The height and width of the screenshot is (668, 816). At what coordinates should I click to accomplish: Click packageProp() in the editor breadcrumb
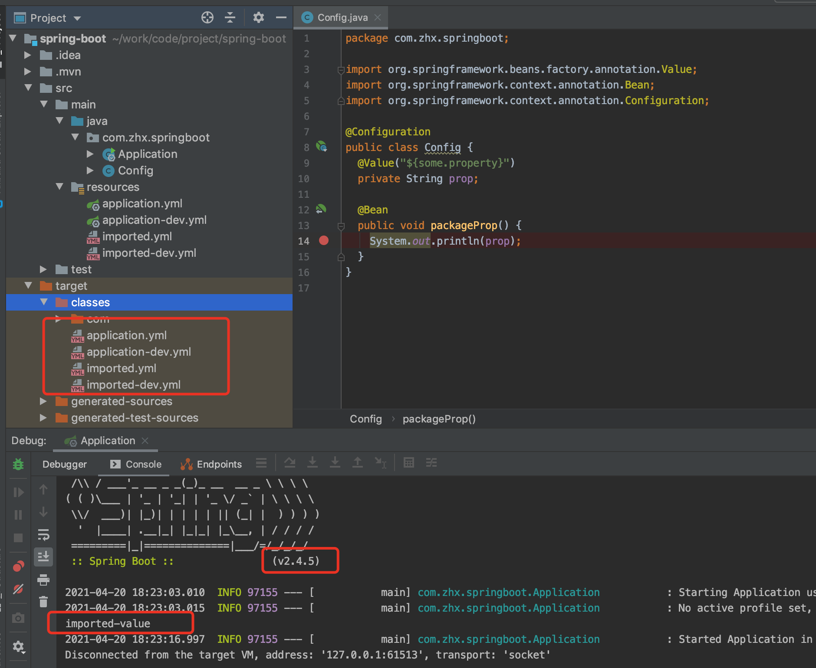click(x=439, y=419)
